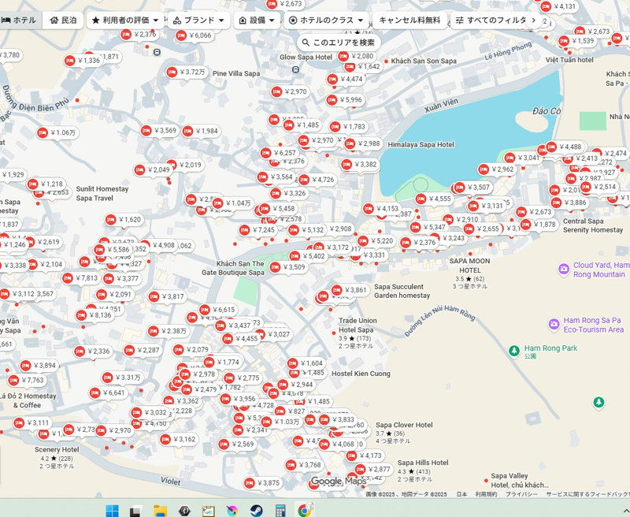
Task: Click the このエリアを検索 button
Action: [x=338, y=43]
